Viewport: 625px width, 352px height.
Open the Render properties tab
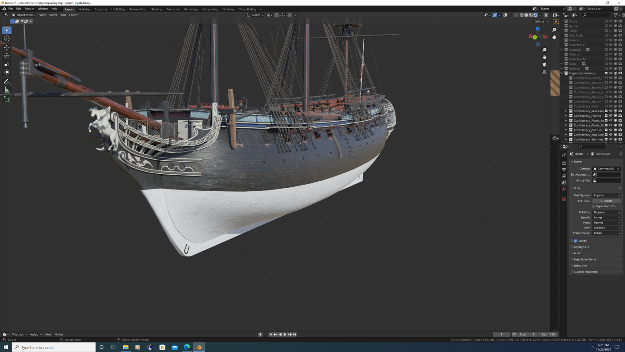tap(564, 163)
